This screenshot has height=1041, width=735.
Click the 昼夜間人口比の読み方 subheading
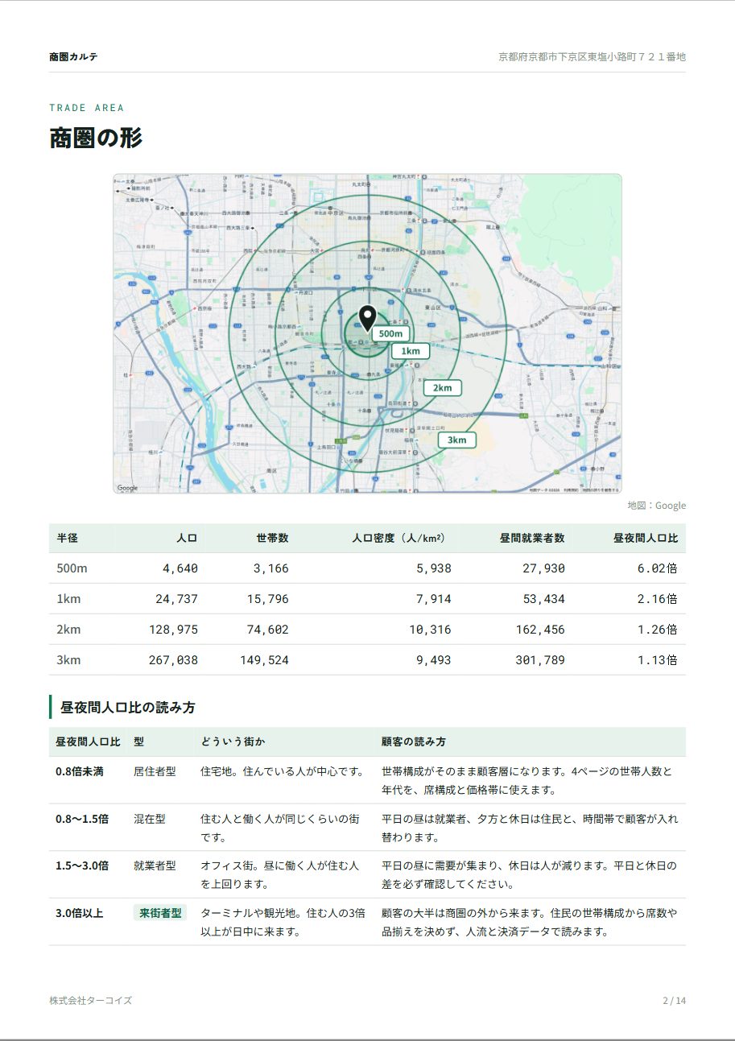point(127,708)
